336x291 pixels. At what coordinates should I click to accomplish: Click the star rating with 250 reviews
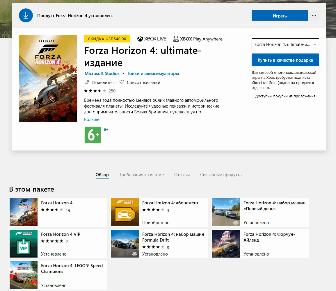100,91
